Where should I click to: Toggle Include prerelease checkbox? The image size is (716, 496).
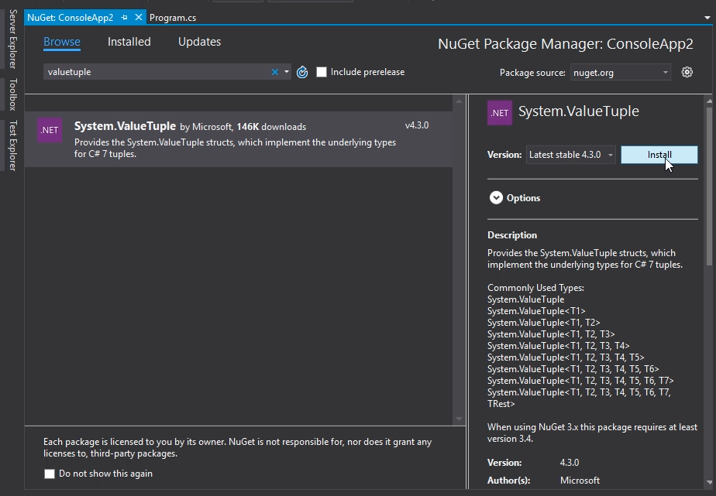click(x=322, y=72)
